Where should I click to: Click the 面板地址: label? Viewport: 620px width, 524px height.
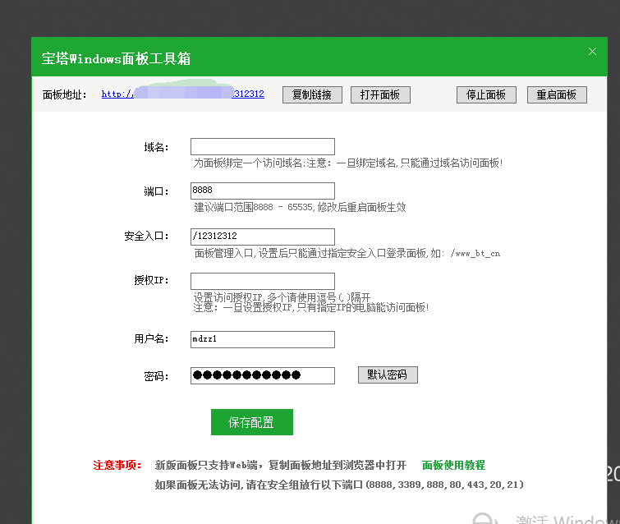[64, 95]
